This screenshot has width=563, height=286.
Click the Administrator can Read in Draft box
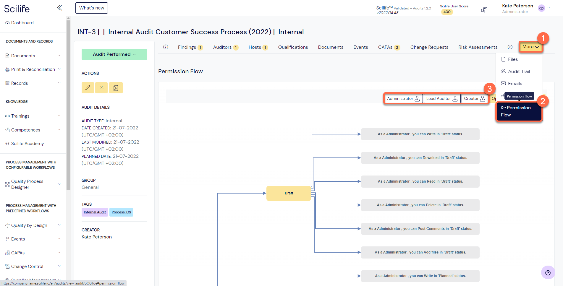420,181
